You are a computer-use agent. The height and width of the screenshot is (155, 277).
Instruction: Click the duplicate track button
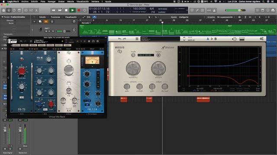40,22
